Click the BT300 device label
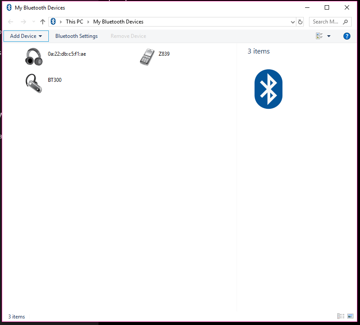The height and width of the screenshot is (325, 360). [x=54, y=80]
